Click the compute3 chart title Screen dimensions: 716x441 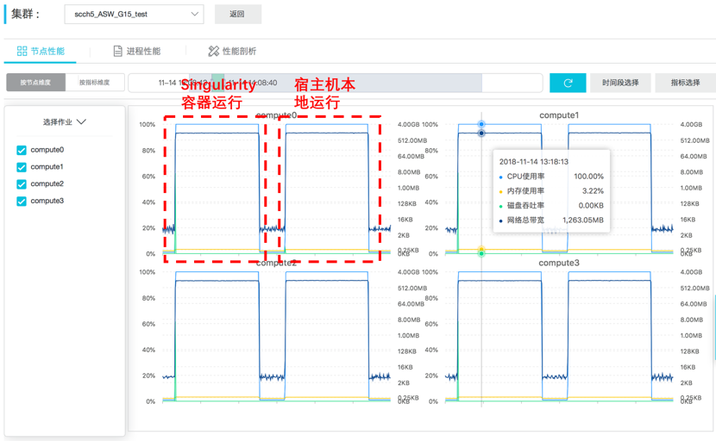coord(559,264)
